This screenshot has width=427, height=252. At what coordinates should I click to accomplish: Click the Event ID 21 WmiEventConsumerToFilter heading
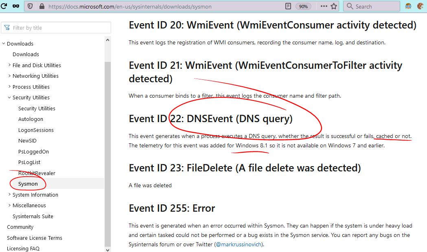coord(265,72)
